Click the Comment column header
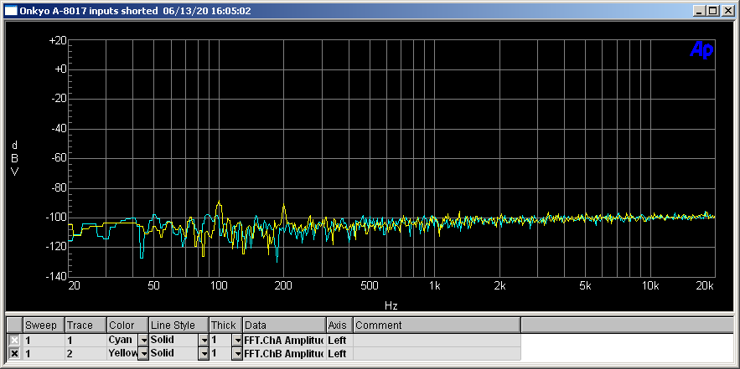The width and height of the screenshot is (740, 369). coord(437,325)
